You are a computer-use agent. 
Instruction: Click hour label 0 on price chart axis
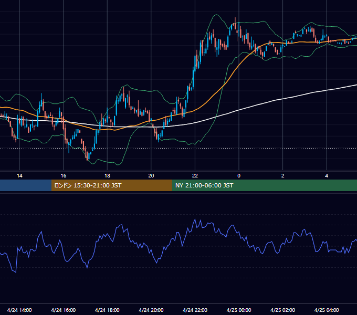point(239,176)
